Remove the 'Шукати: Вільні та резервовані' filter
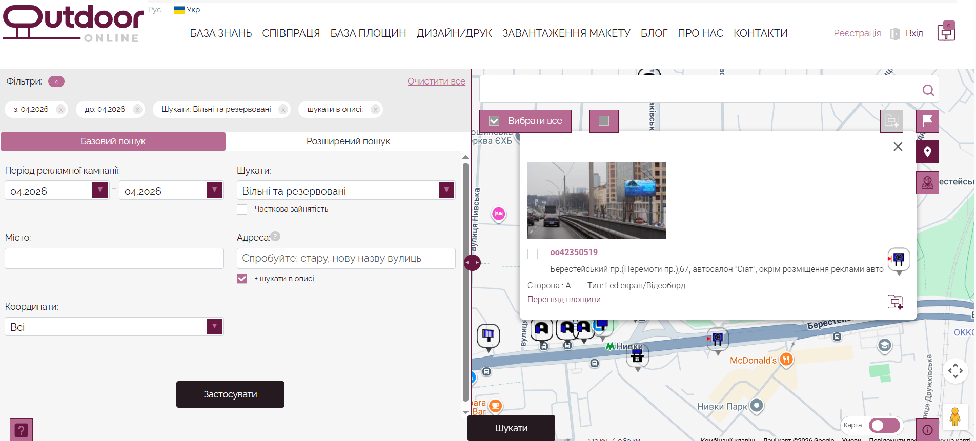 pyautogui.click(x=283, y=109)
